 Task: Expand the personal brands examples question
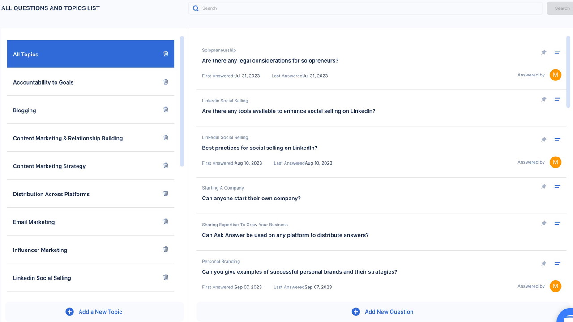point(557,263)
